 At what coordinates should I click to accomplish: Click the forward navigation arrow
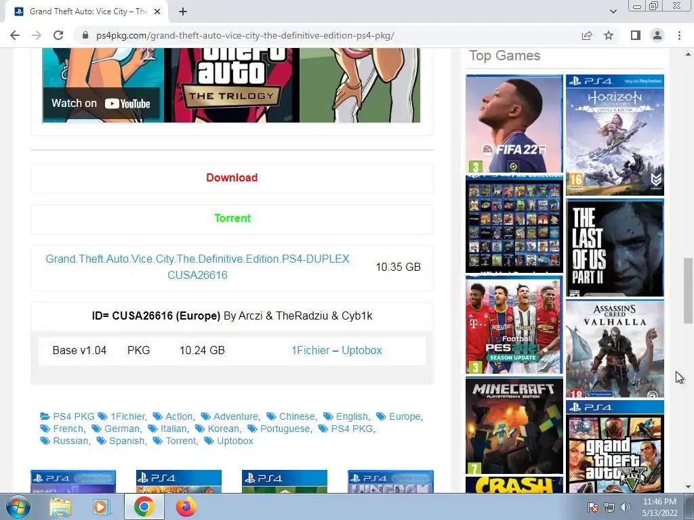(x=37, y=35)
